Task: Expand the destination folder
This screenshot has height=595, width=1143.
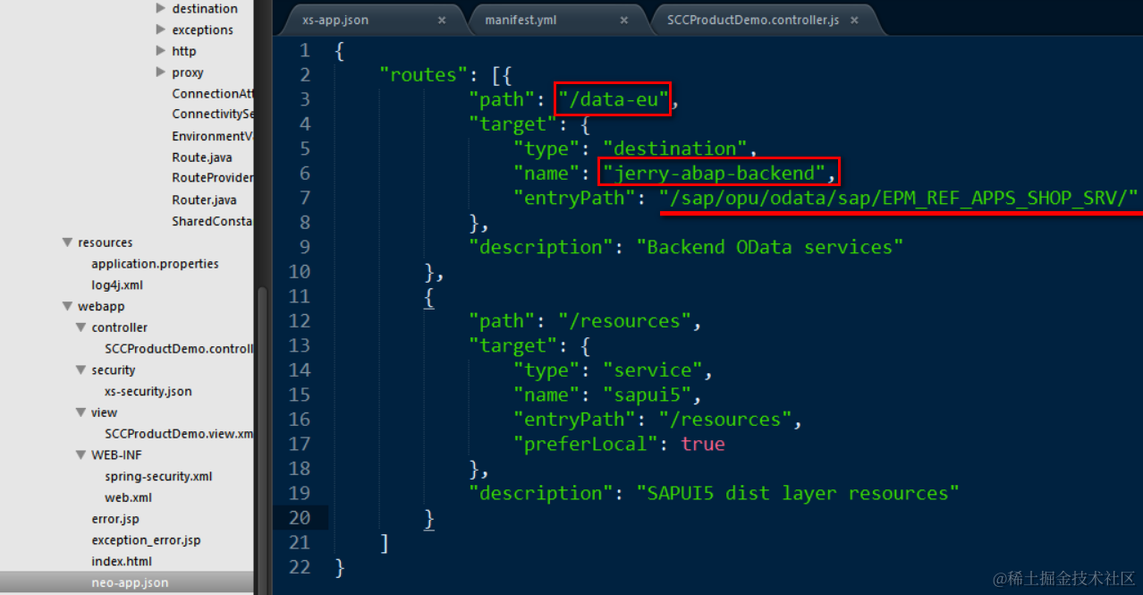Action: 160,8
